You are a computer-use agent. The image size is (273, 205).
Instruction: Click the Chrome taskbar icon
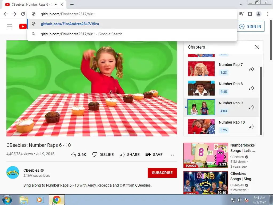[57, 200]
